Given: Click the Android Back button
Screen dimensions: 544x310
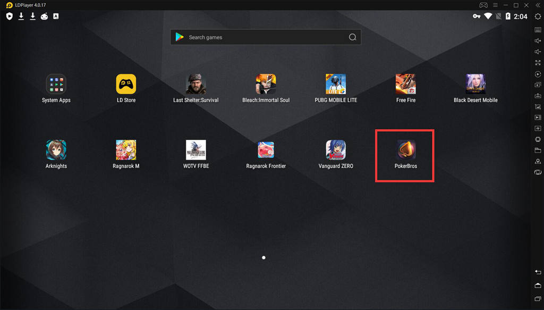Looking at the screenshot, I should click(x=538, y=272).
